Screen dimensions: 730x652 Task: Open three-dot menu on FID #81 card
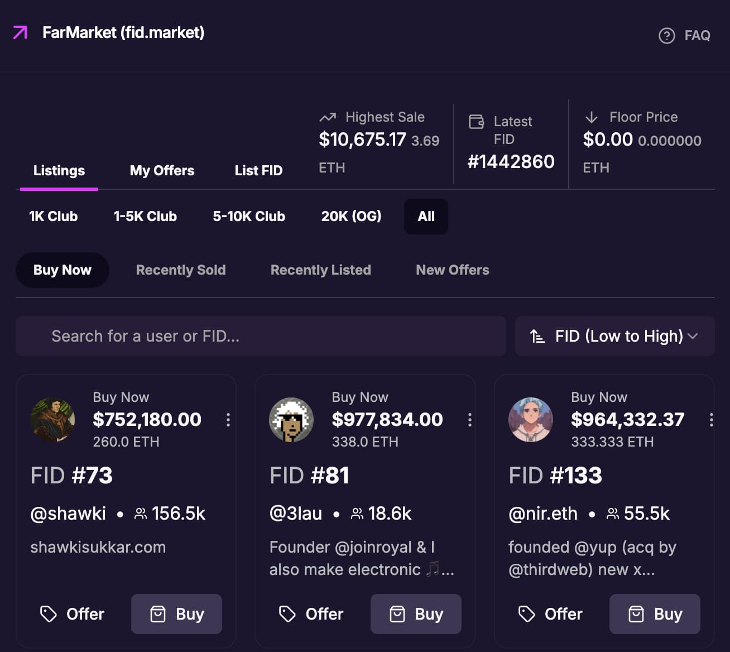470,420
